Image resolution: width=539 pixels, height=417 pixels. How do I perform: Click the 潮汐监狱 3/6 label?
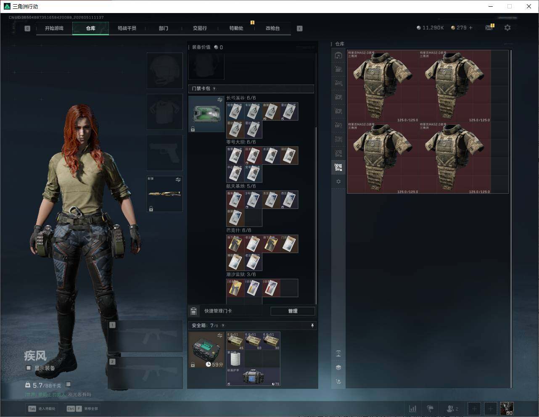click(241, 274)
